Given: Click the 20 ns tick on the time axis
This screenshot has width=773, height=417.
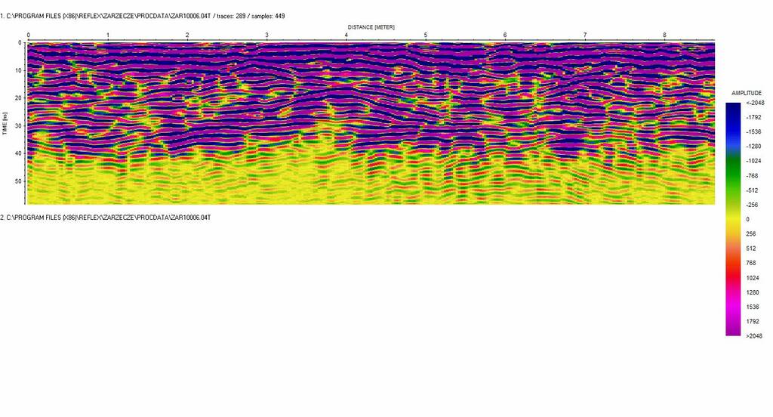Looking at the screenshot, I should 20,98.
